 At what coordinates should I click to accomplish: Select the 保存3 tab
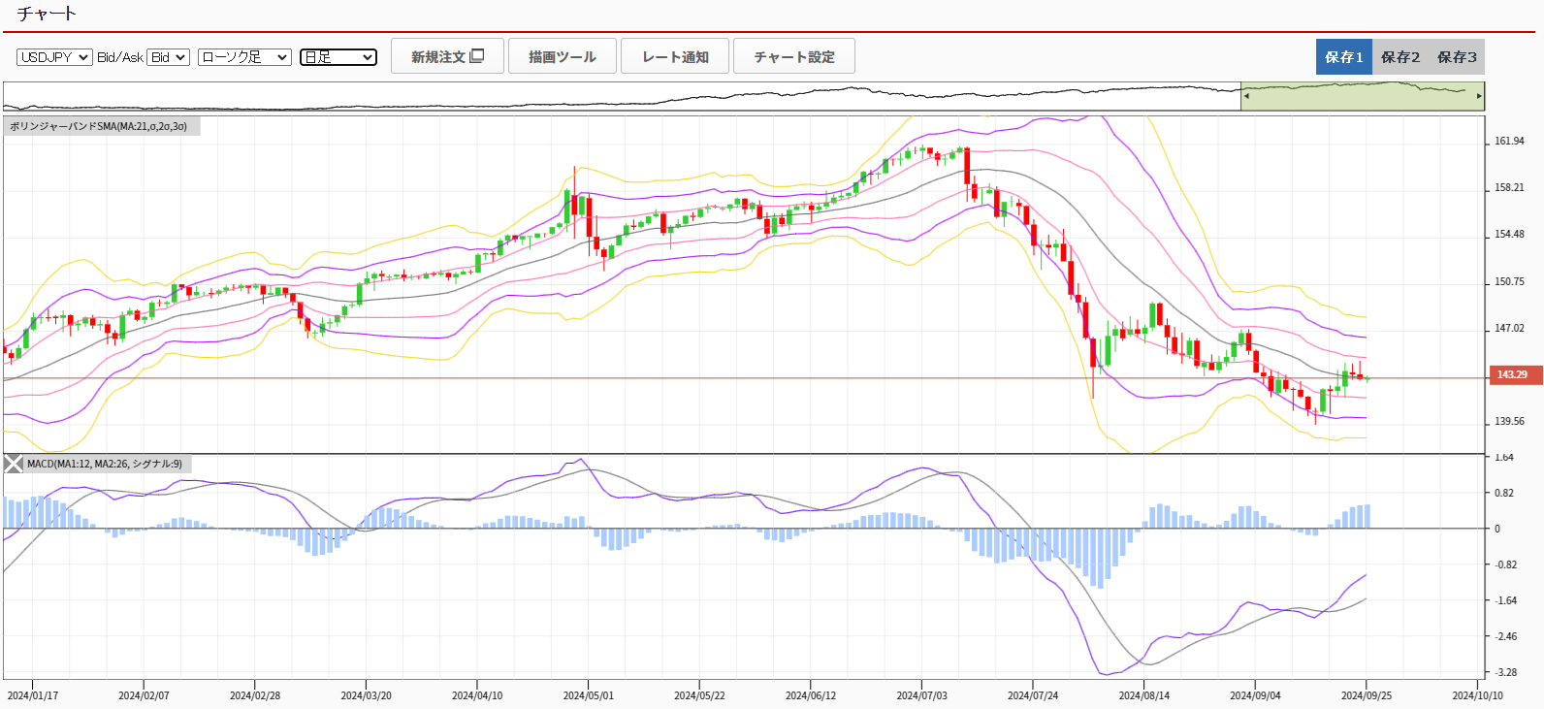[x=1457, y=57]
